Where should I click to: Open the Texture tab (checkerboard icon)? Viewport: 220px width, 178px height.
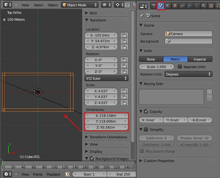pos(211,6)
